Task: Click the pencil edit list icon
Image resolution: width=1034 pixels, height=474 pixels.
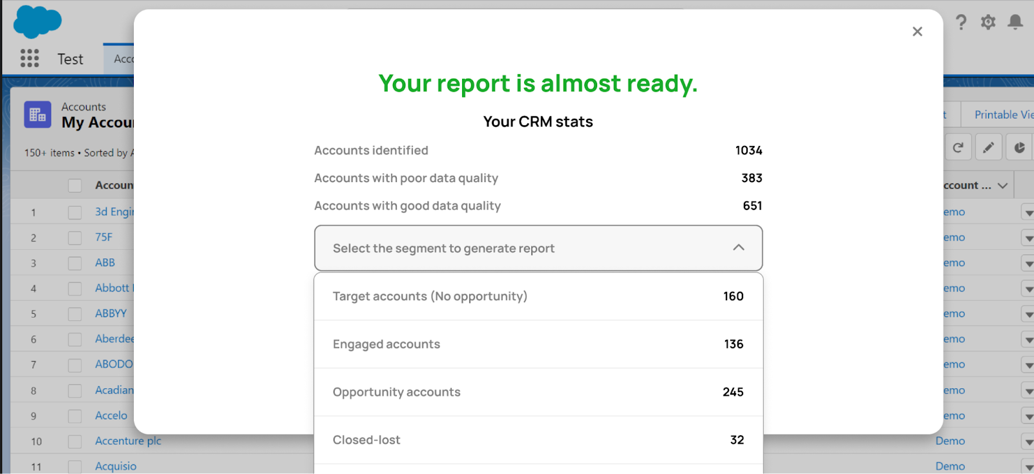Action: click(988, 148)
